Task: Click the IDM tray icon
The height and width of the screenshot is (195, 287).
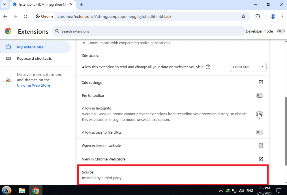Action: [x=228, y=190]
